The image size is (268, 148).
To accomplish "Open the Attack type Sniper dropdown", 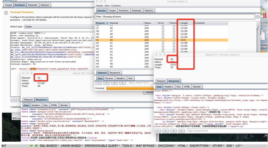I will point(59,27).
